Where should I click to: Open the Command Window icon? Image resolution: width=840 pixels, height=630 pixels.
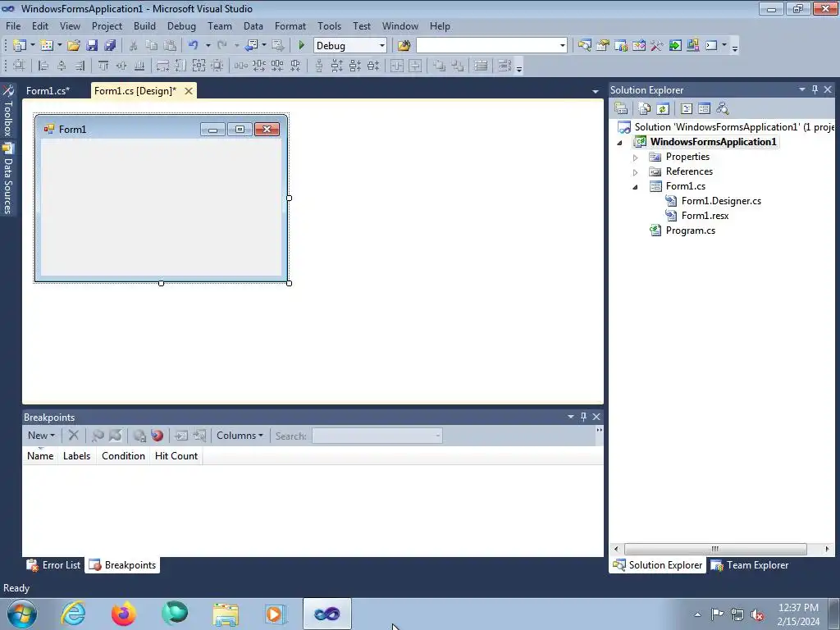click(x=711, y=46)
